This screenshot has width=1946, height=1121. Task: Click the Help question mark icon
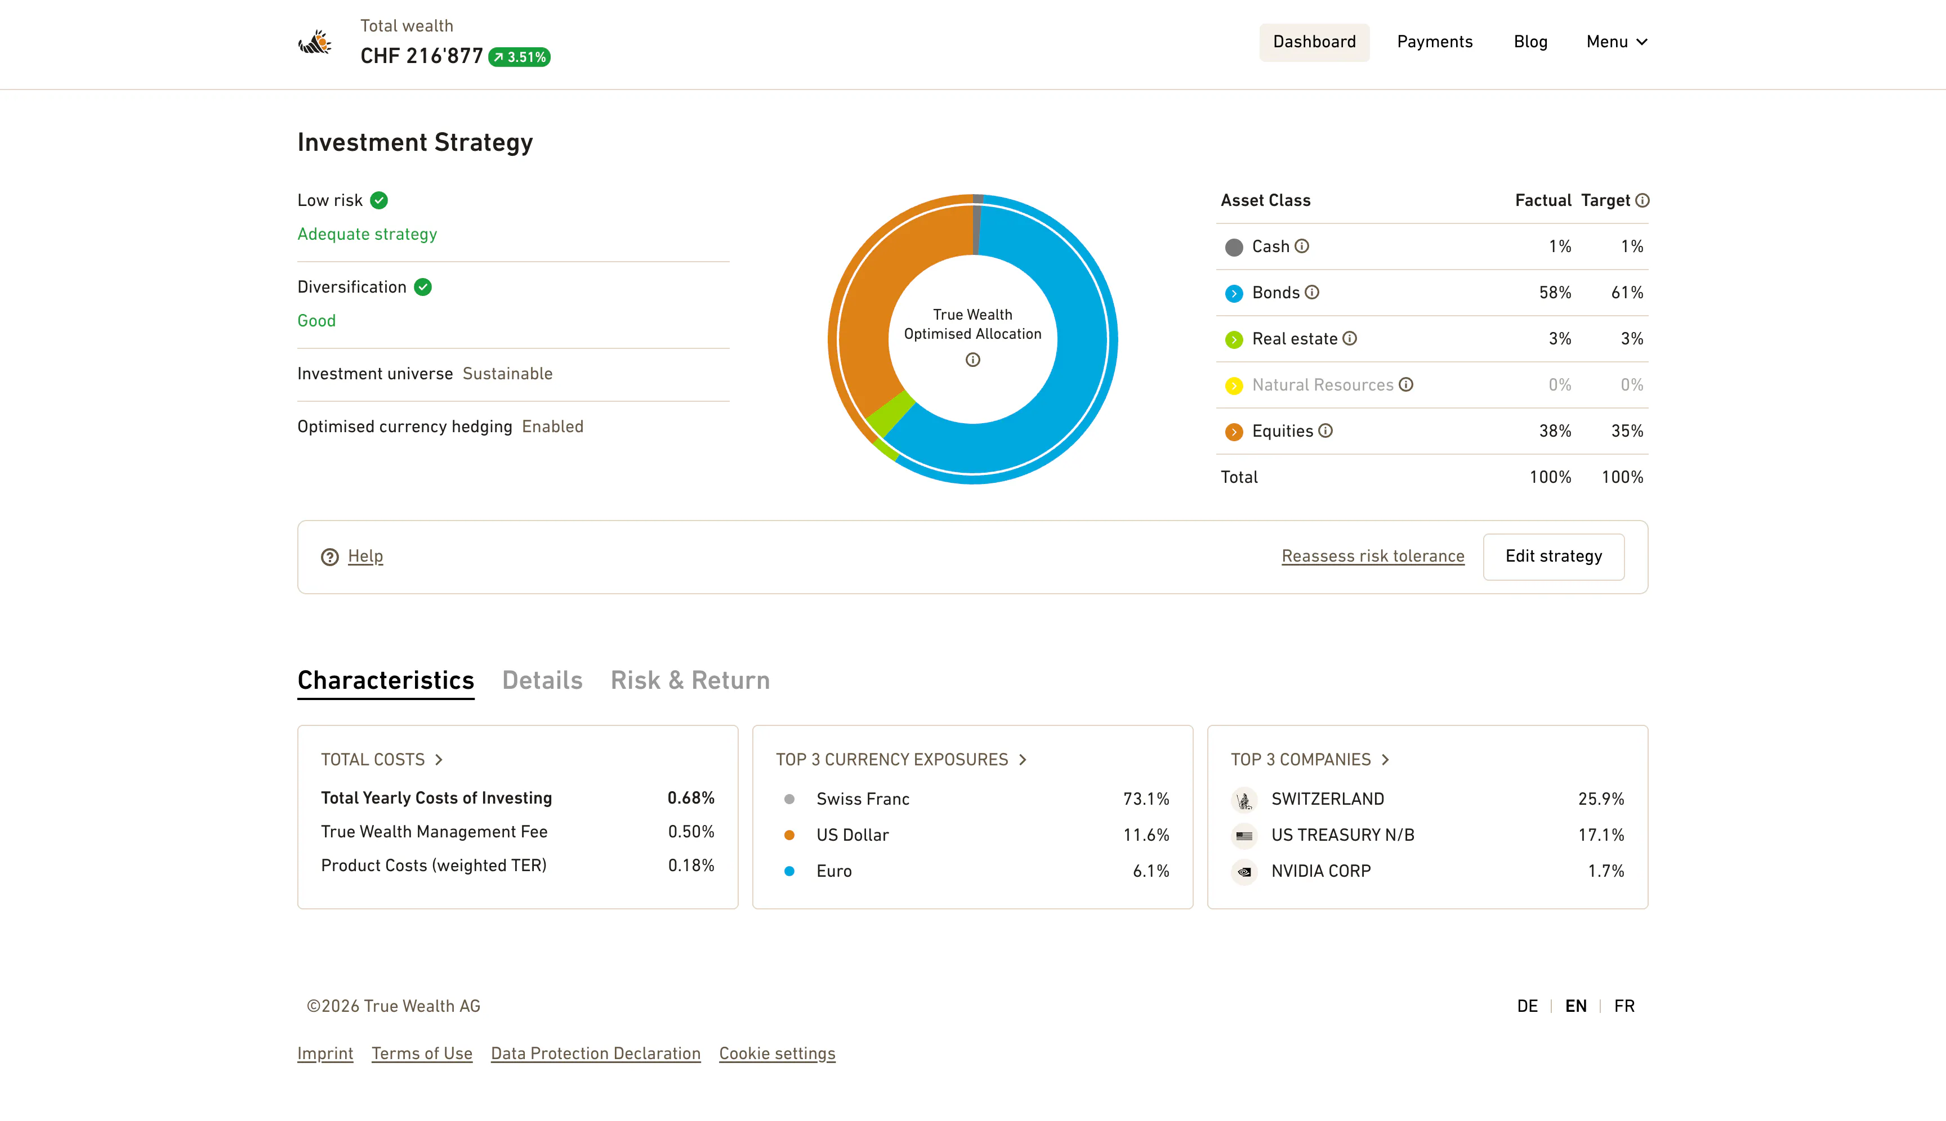330,557
